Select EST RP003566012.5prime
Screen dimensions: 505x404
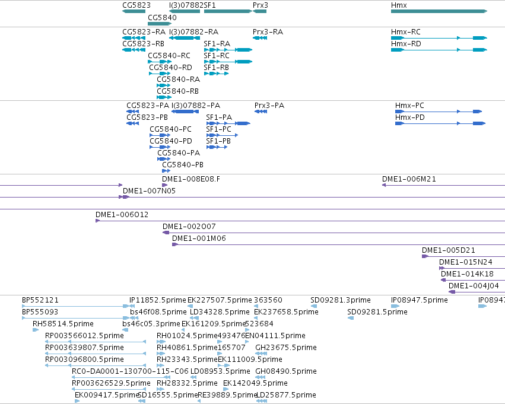(x=96, y=342)
